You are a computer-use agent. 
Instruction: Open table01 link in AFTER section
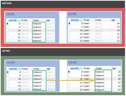11,62
